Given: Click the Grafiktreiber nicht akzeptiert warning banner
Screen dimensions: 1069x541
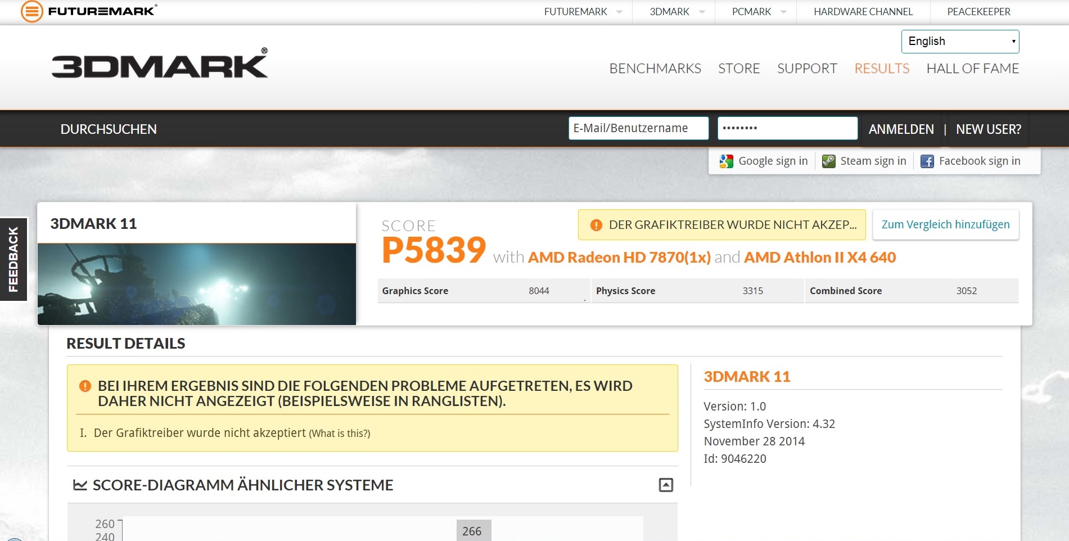Looking at the screenshot, I should [723, 225].
